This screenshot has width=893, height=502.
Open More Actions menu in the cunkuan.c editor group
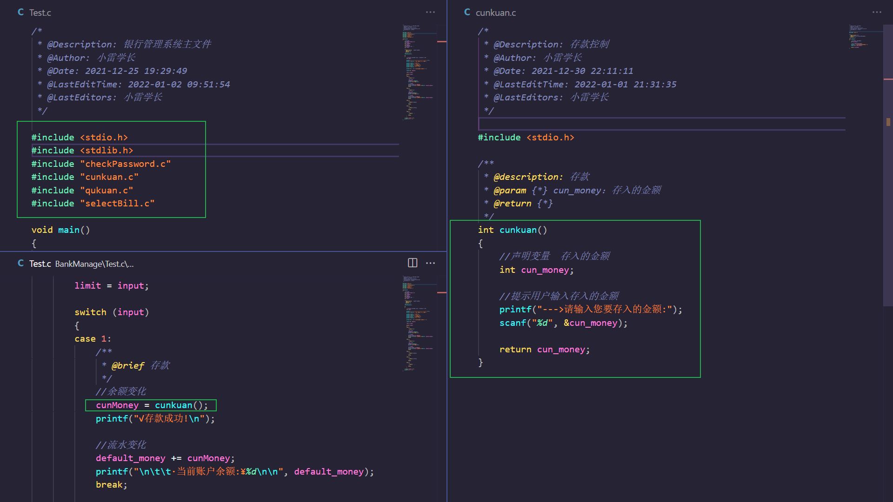tap(877, 12)
